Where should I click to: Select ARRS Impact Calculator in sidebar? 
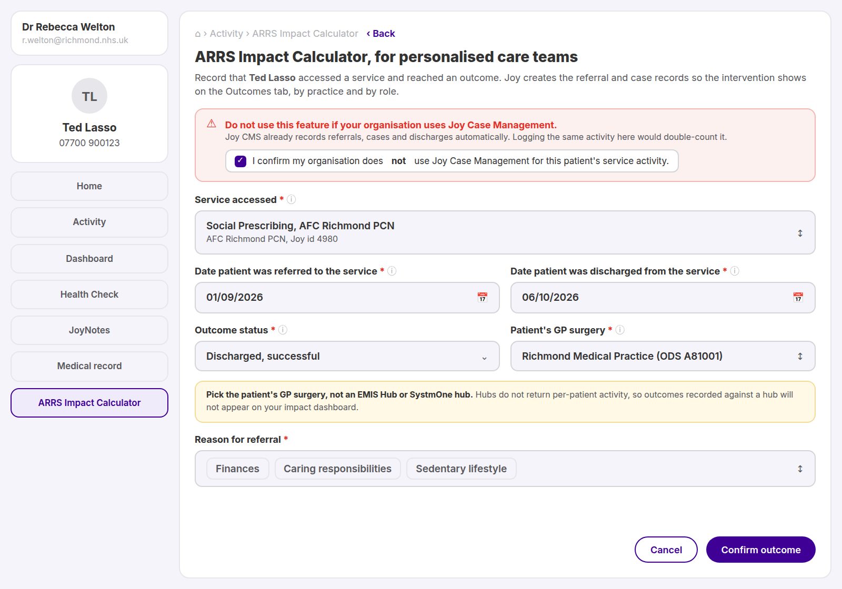point(89,403)
